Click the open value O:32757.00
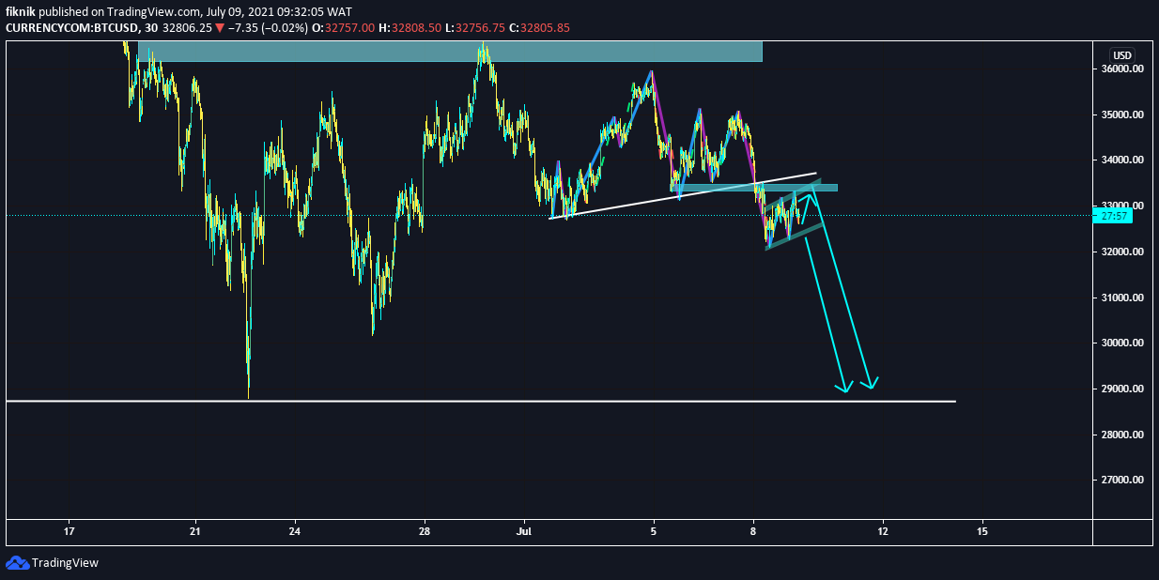This screenshot has width=1159, height=580. tap(344, 28)
